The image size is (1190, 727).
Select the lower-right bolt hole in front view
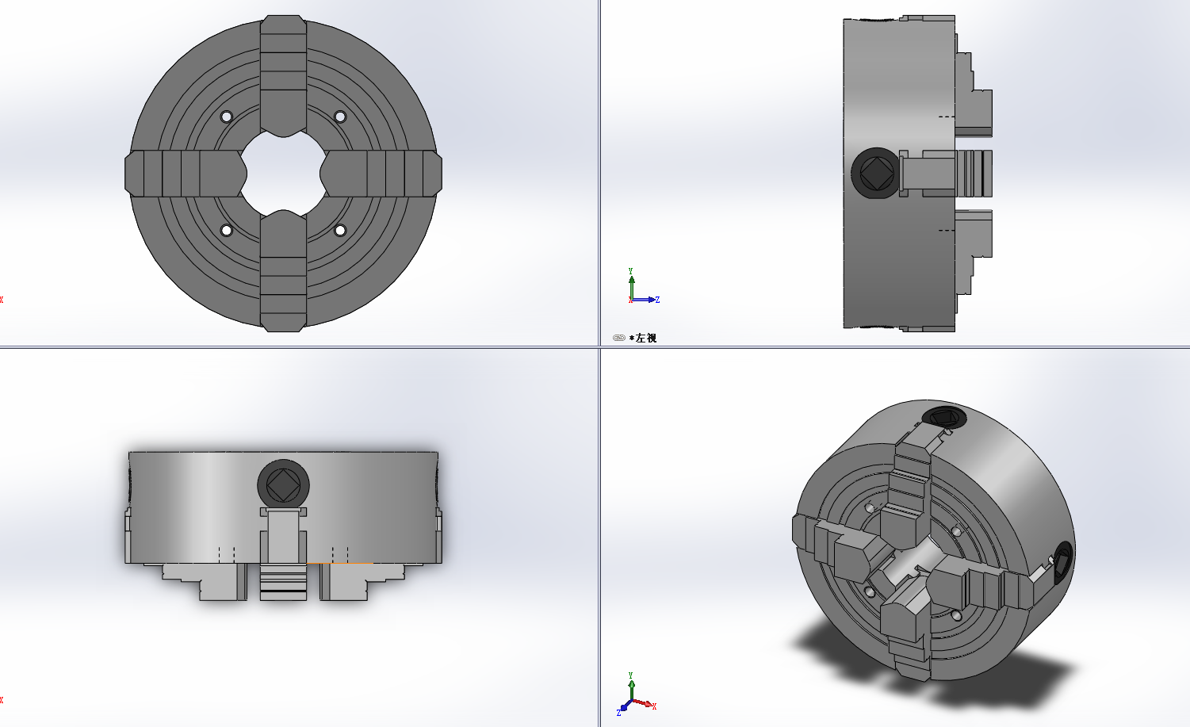click(340, 231)
